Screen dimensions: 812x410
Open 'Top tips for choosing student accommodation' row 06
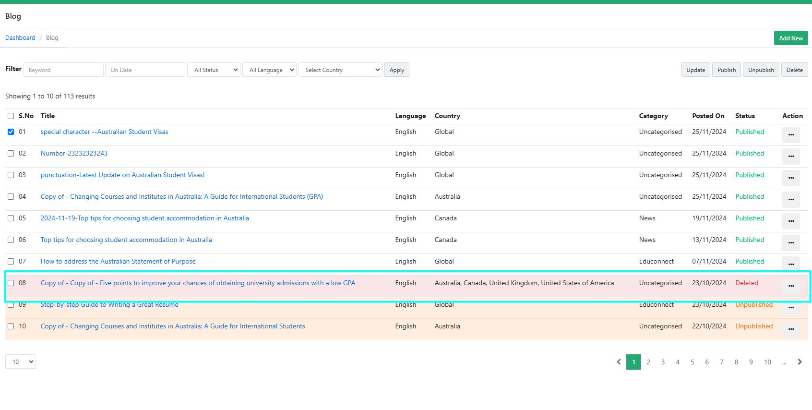pos(126,240)
